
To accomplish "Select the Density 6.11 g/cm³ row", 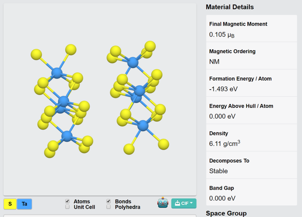I will click(x=251, y=138).
